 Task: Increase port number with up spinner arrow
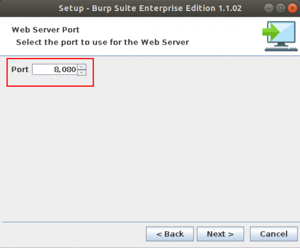pos(82,67)
